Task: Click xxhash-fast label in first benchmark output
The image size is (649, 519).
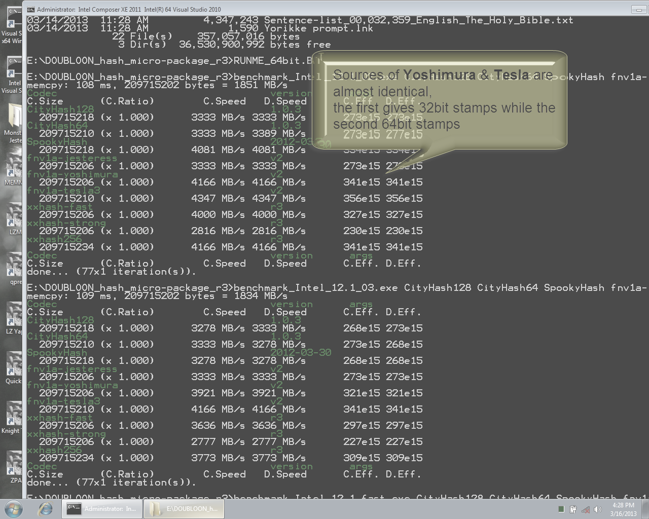Action: [60, 207]
